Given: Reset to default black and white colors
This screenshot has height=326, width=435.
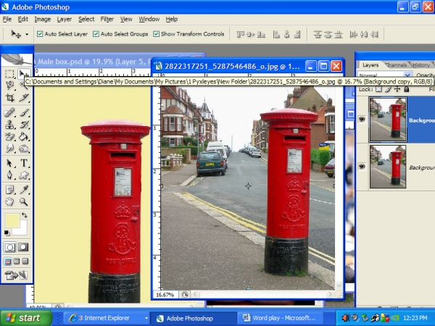Looking at the screenshot, I should 7,233.
